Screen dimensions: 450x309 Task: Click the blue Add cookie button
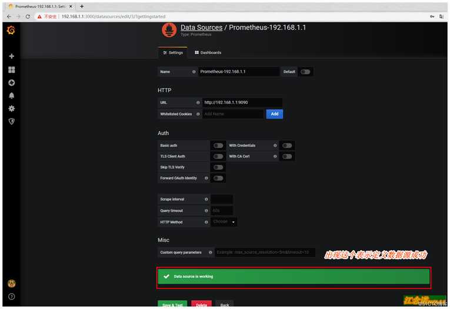tap(274, 114)
